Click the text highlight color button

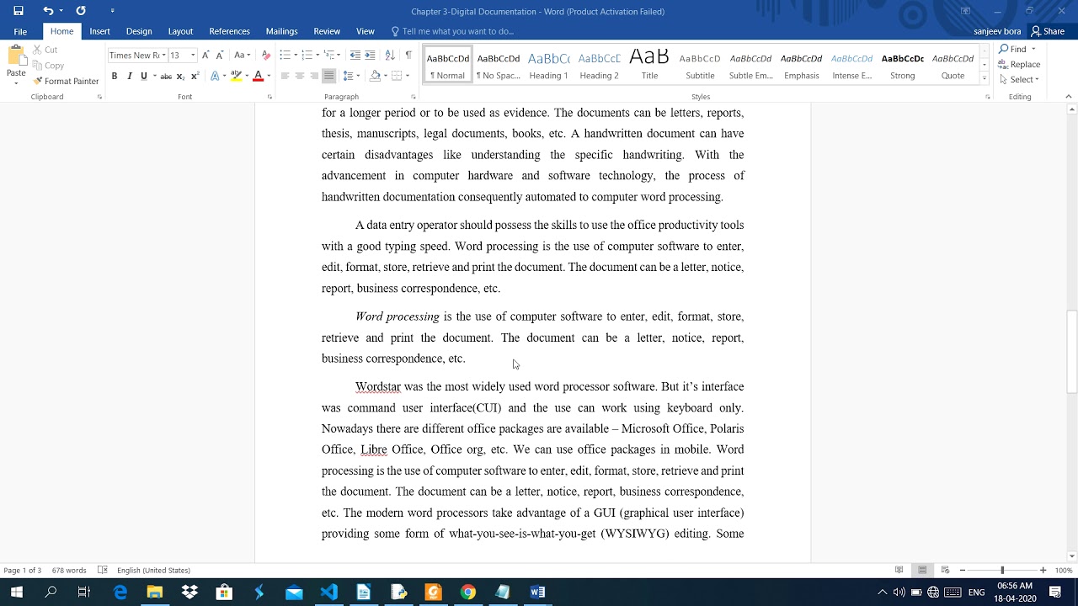click(236, 76)
